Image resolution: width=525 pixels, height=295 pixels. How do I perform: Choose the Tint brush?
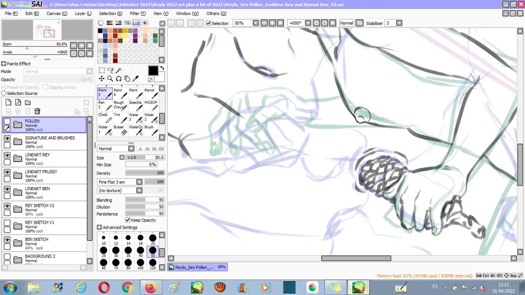click(x=120, y=117)
